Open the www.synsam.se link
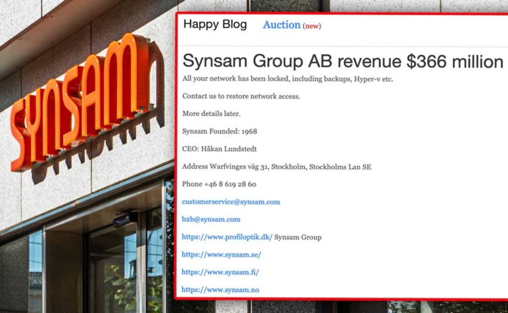The image size is (508, 313). [221, 254]
